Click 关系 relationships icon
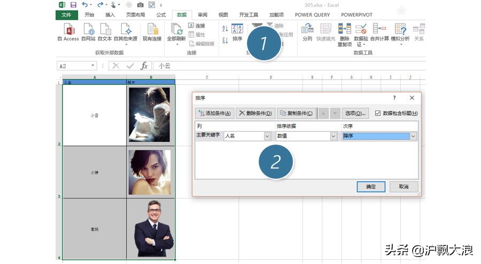Screen dimensions: 481x264 click(418, 32)
